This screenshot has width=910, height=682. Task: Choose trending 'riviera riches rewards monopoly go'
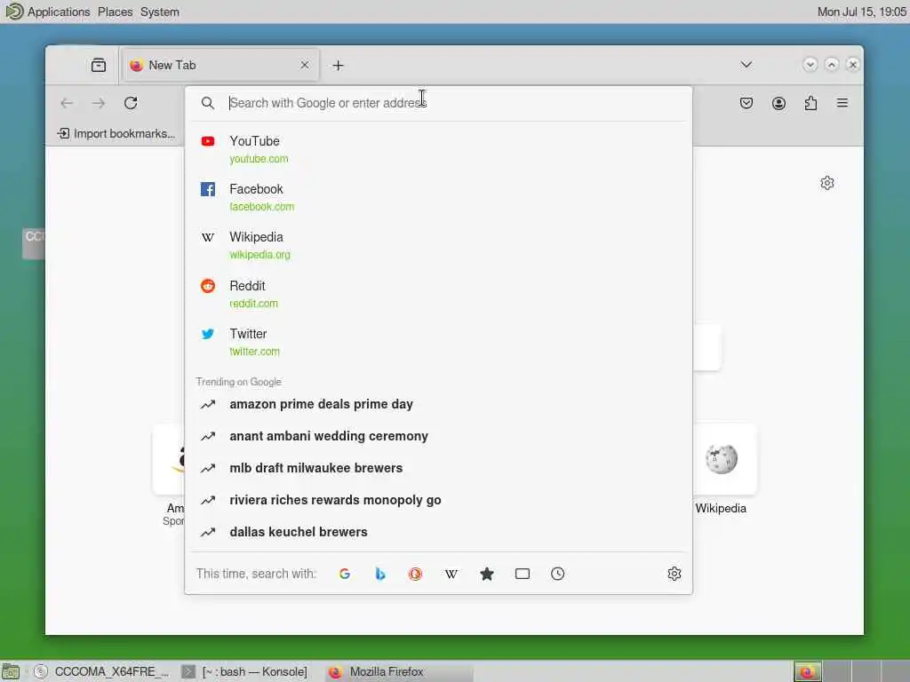click(x=438, y=500)
